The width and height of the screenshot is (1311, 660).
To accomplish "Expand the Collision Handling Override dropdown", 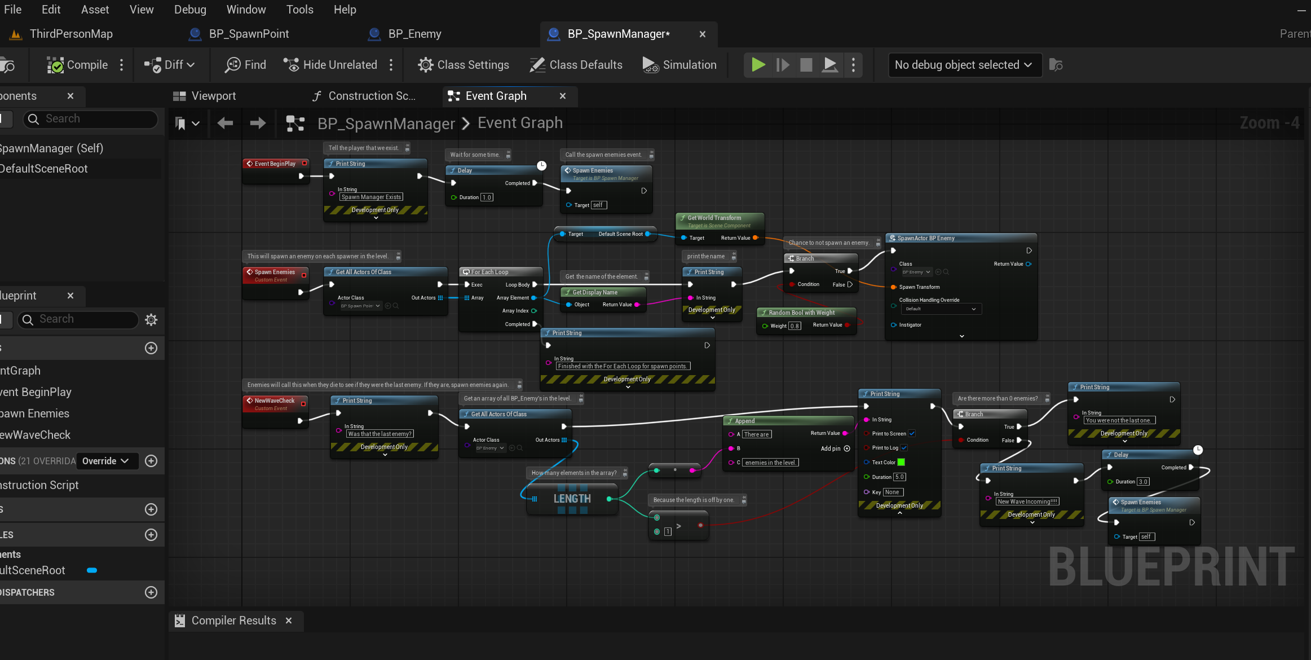I will pyautogui.click(x=941, y=309).
